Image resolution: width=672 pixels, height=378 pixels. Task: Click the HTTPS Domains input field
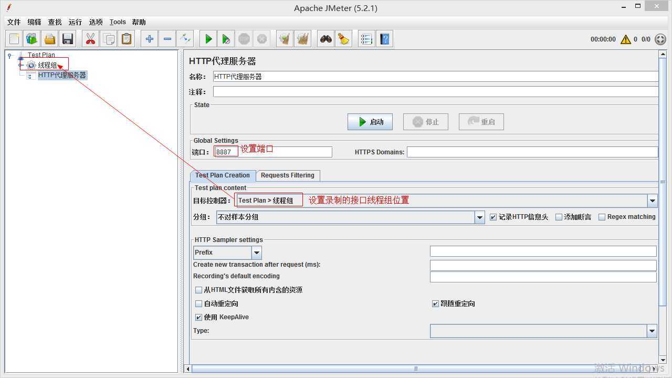532,152
